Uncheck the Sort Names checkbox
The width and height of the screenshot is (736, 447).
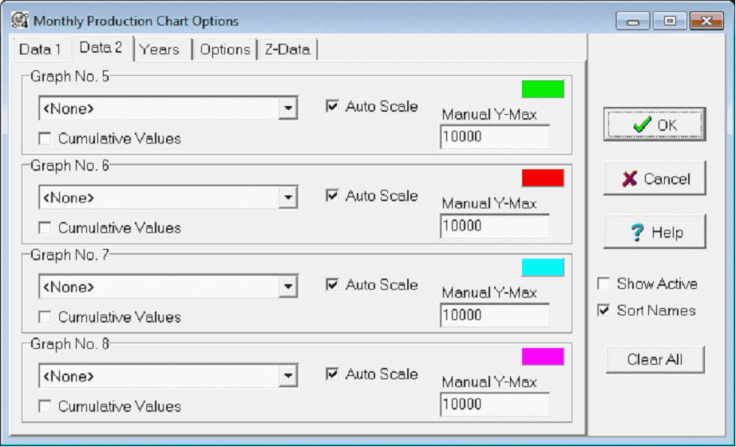pos(604,311)
